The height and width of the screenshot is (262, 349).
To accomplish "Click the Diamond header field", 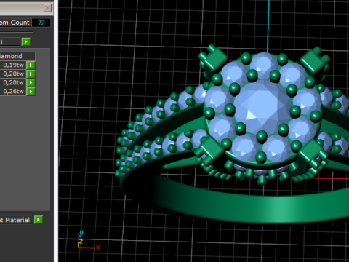I will coord(17,56).
